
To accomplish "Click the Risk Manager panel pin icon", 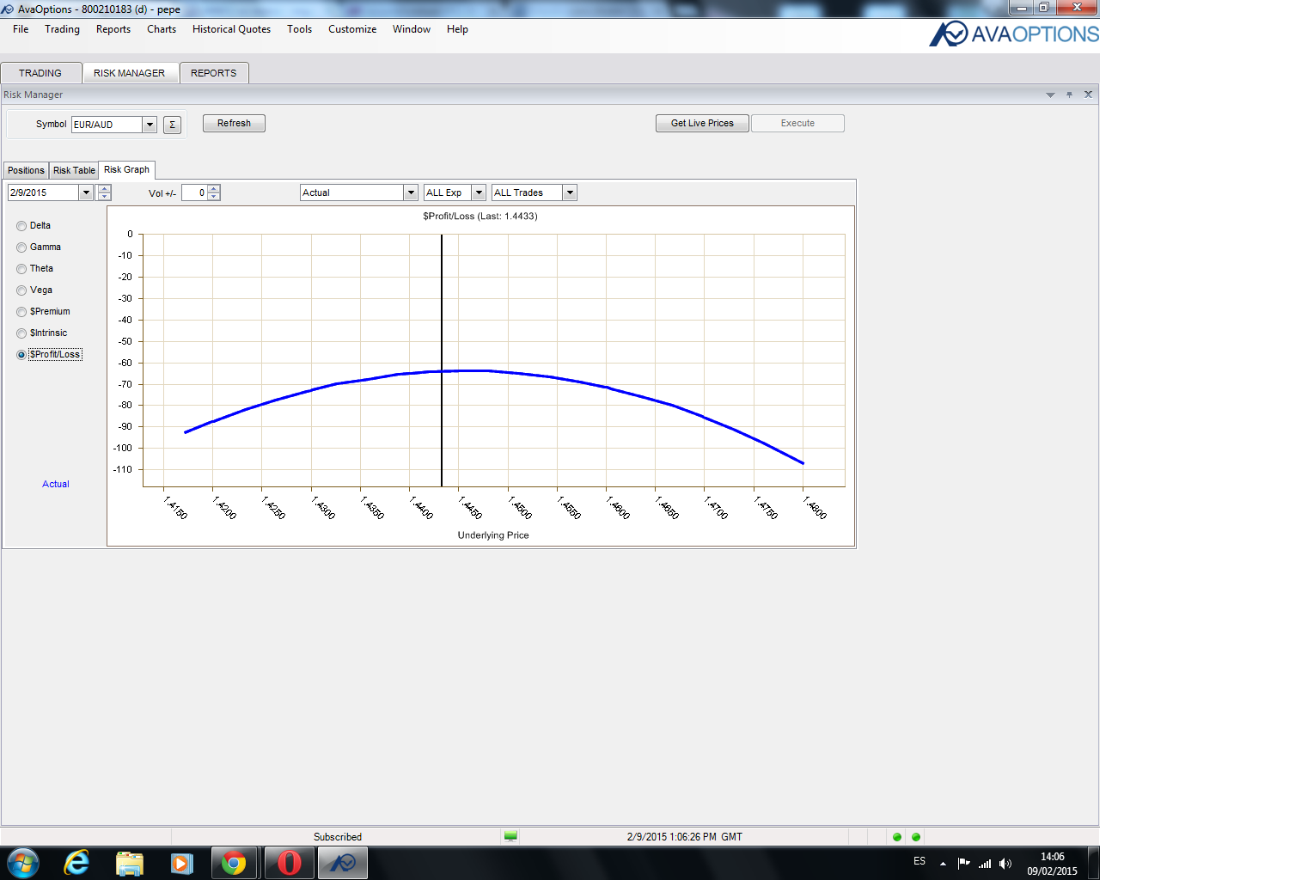I will pos(1069,95).
